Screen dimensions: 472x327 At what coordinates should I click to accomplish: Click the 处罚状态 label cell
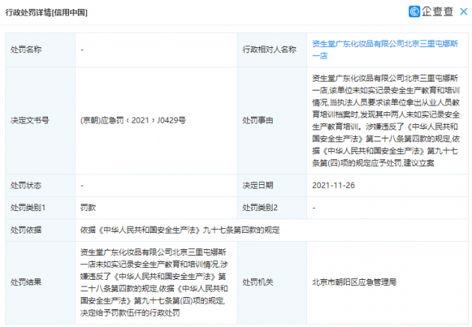point(40,186)
